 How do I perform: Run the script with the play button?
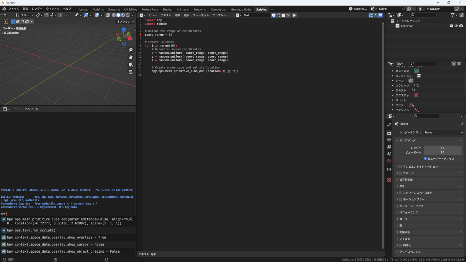click(294, 15)
